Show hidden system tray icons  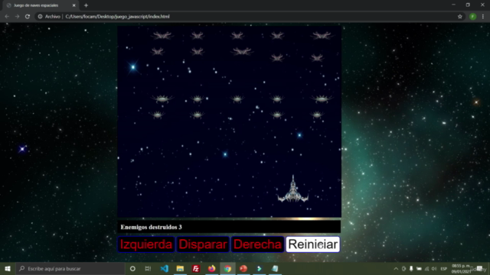(x=396, y=269)
